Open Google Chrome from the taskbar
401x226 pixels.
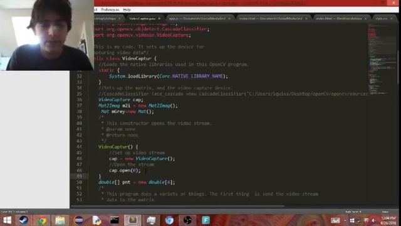(42, 220)
